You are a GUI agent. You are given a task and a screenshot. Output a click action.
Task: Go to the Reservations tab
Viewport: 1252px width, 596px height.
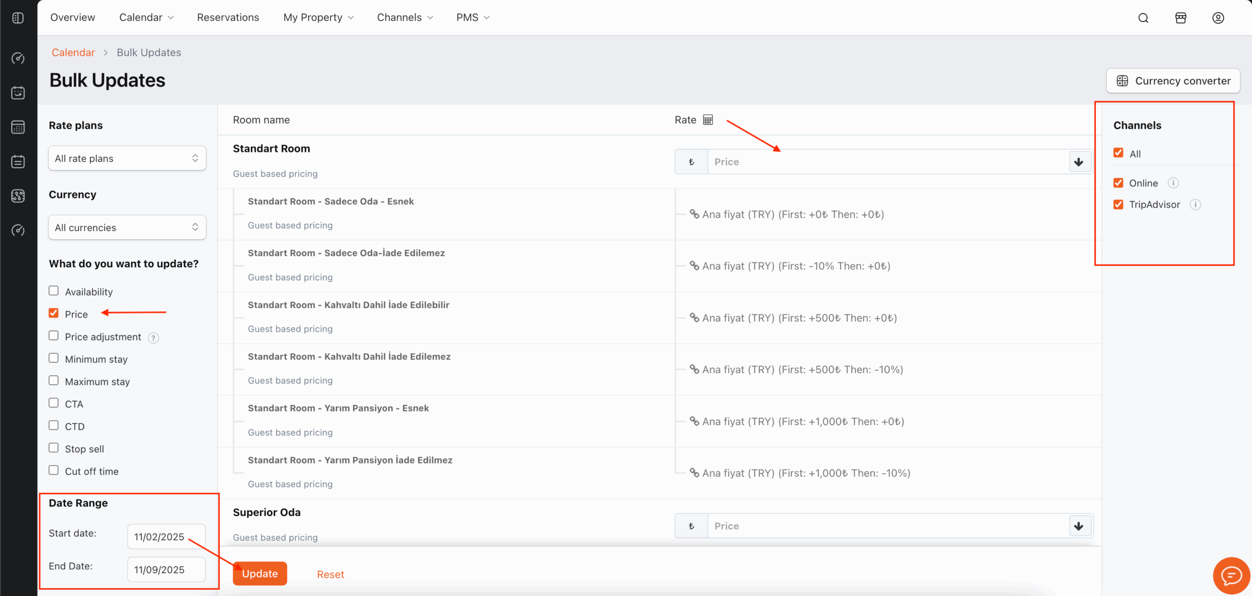(x=228, y=18)
